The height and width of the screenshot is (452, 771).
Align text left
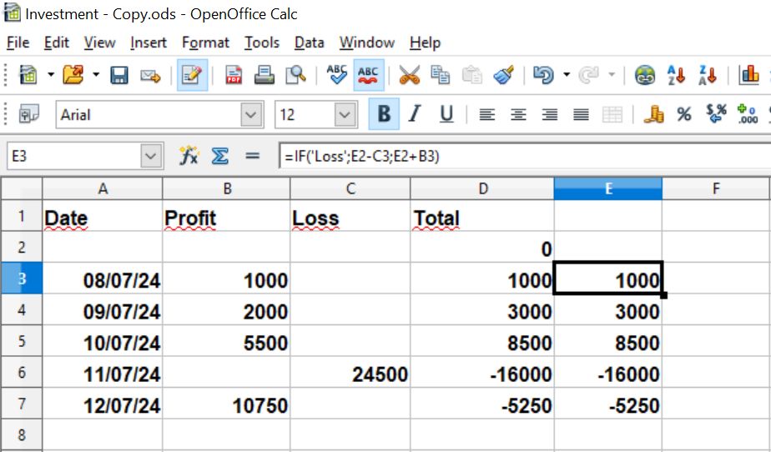[x=486, y=115]
